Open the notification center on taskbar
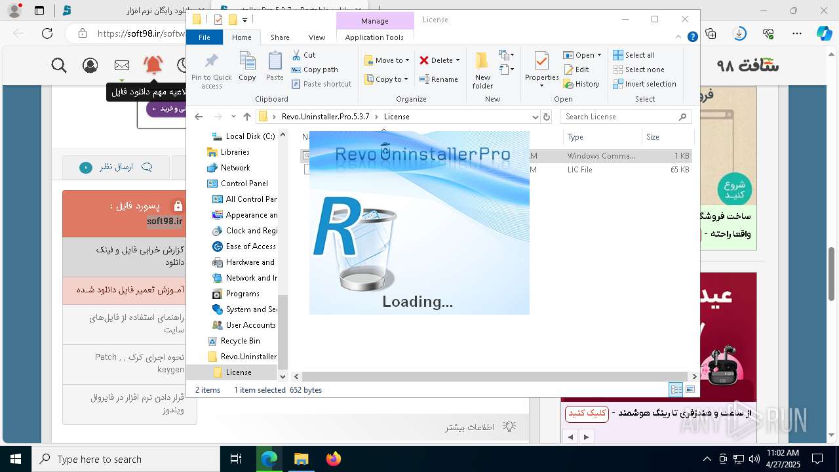Screen dimensions: 839x472 [817, 459]
